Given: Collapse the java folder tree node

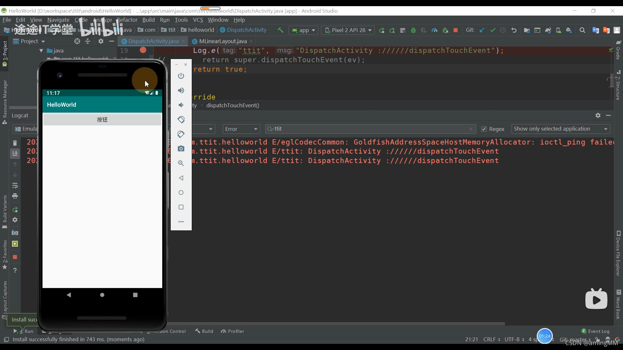Looking at the screenshot, I should 41,51.
